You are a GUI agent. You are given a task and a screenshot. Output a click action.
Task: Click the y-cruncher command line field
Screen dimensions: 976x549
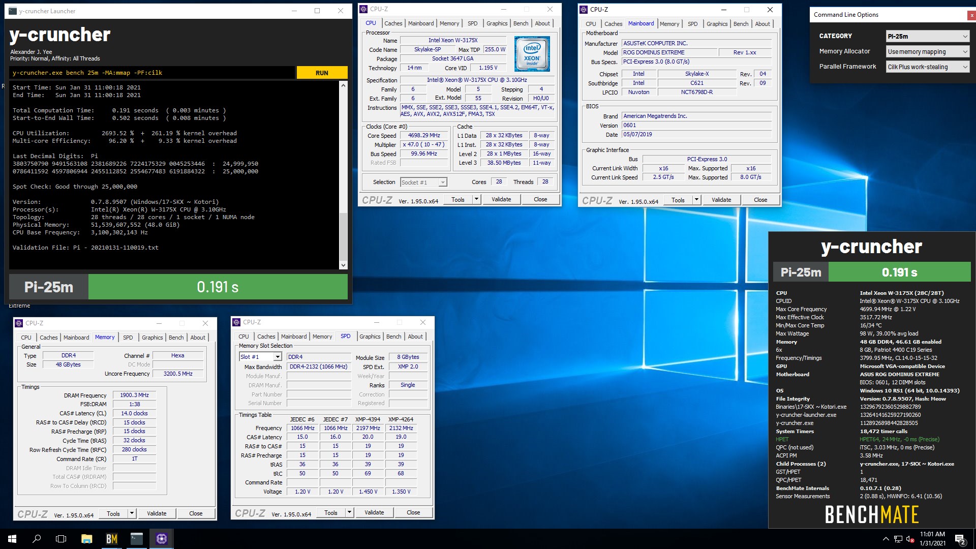[152, 73]
